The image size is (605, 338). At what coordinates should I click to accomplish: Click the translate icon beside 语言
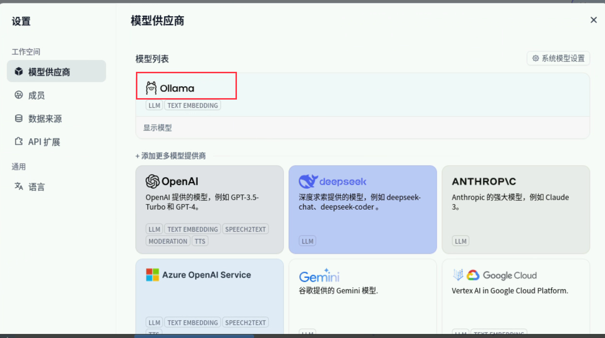tap(19, 186)
